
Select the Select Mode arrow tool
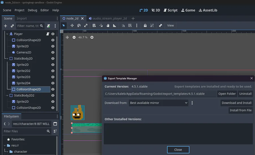[x=63, y=25]
